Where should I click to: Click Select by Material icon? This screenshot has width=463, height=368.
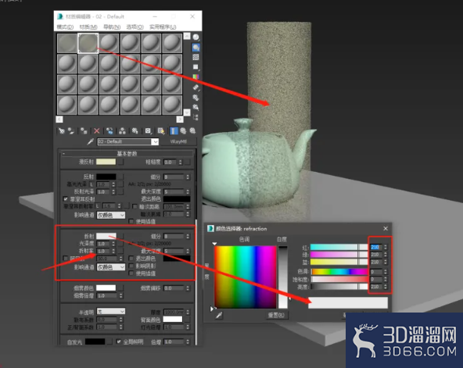(196, 107)
